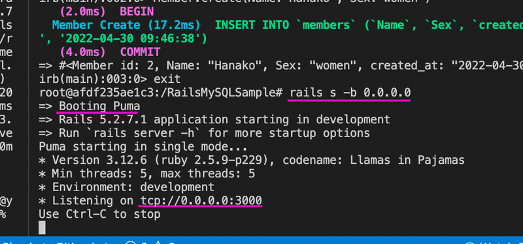Click the "(4.0ms) COMMIT" log line

[x=110, y=52]
